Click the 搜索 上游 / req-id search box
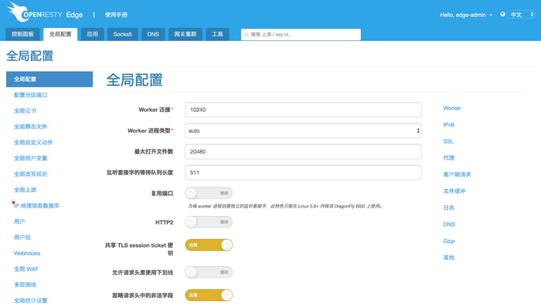 [x=301, y=35]
